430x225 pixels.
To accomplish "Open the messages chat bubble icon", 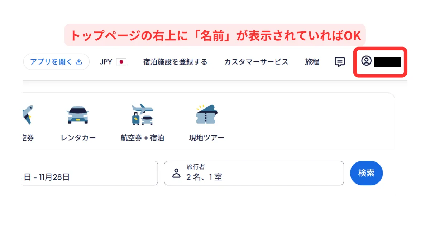I will [x=340, y=62].
